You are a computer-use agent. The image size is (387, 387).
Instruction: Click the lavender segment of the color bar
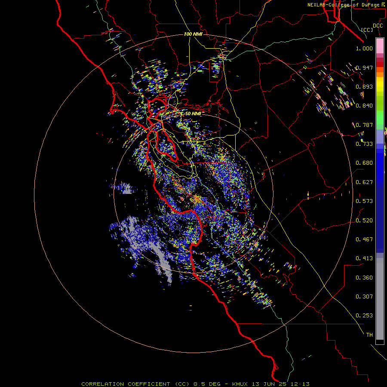[380, 136]
